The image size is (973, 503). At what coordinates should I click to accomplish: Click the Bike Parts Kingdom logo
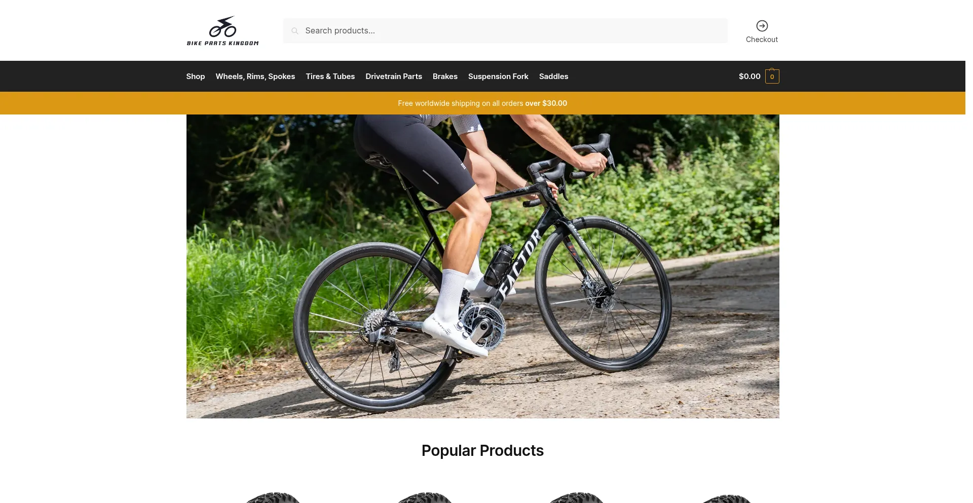(x=222, y=31)
